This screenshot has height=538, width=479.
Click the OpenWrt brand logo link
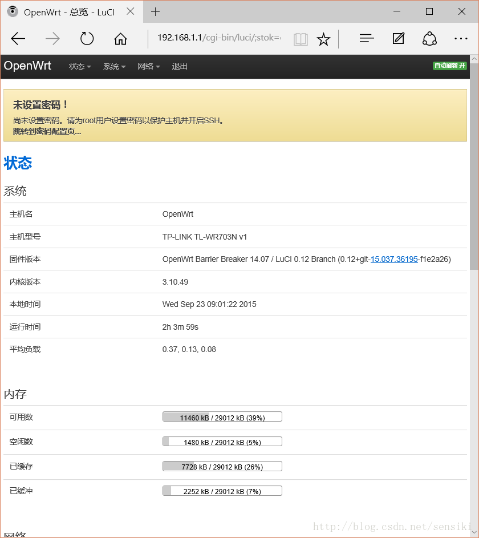(x=27, y=66)
